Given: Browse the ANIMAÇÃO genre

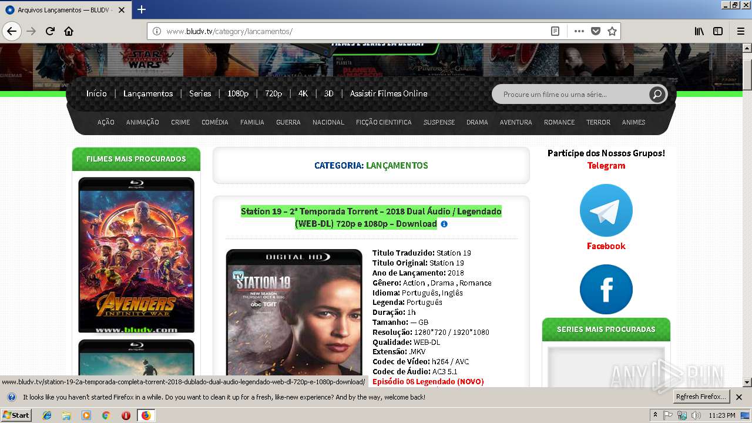Looking at the screenshot, I should coord(143,122).
